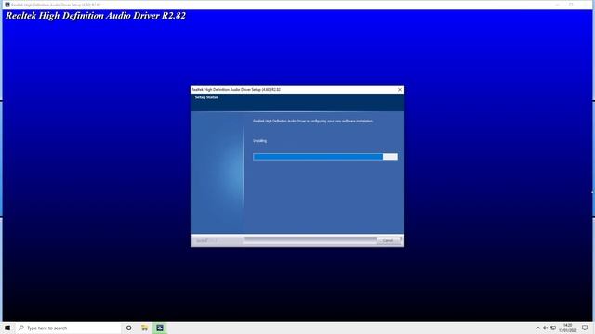The height and width of the screenshot is (334, 595).
Task: Show hidden system tray icons
Action: 537,328
